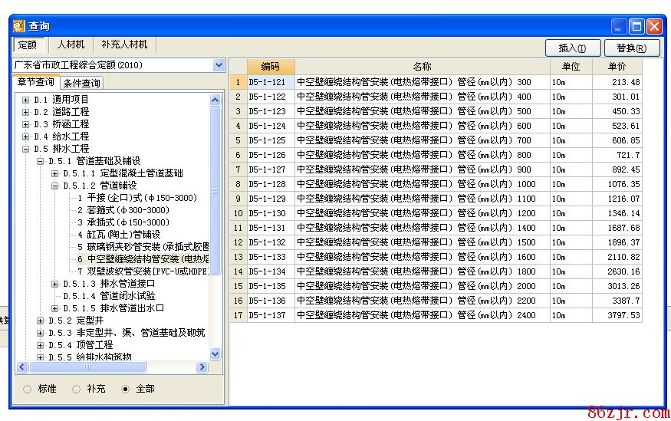Viewport: 671px width, 421px height.
Task: Expand the D.5.1.3 排水管道接口 node
Action: click(54, 284)
